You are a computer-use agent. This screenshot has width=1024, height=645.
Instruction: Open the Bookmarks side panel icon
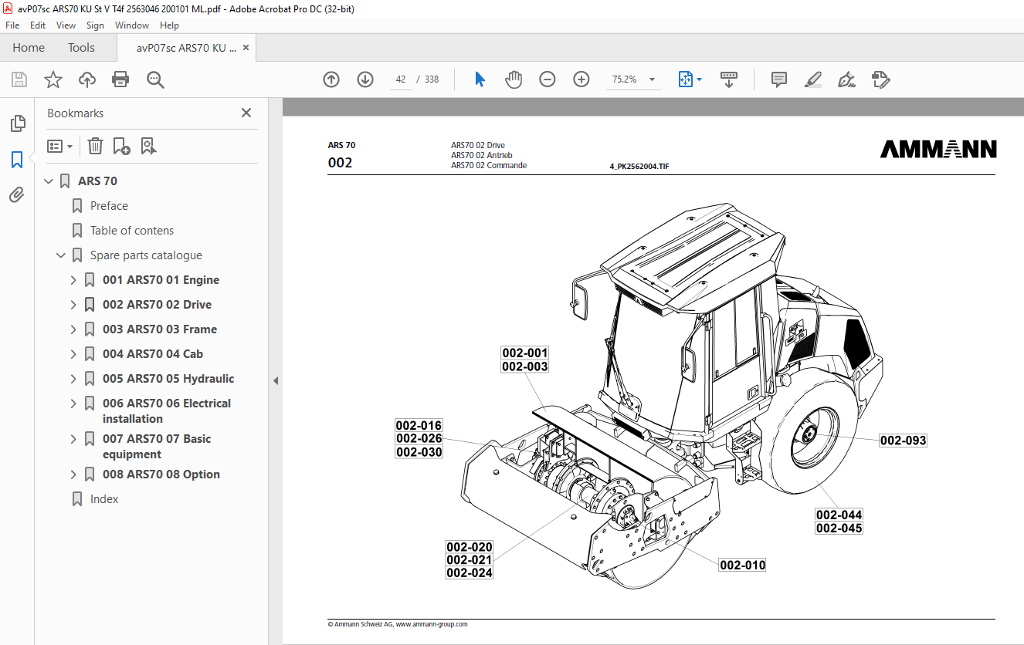coord(17,160)
